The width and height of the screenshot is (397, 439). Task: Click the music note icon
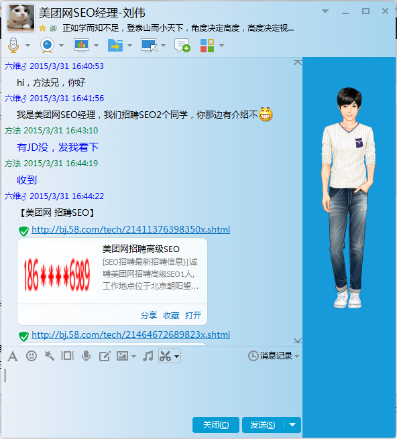pyautogui.click(x=148, y=356)
